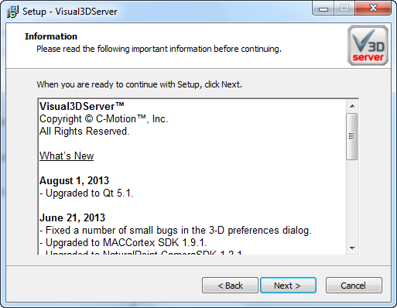This screenshot has height=308, width=397.
Task: Click the scrollbar up arrow
Action: coord(352,106)
